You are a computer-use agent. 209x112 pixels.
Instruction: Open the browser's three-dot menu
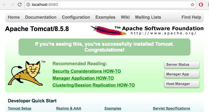pyautogui.click(x=208, y=5)
